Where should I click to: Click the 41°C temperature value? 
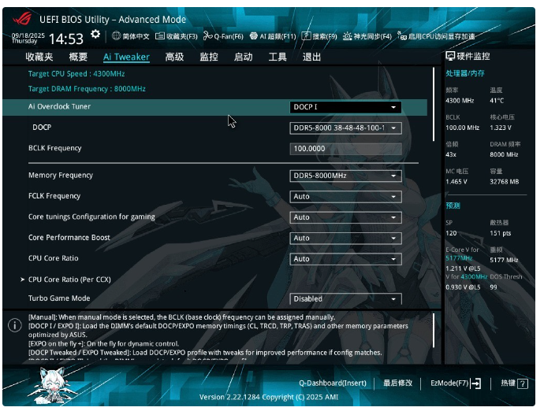click(497, 101)
